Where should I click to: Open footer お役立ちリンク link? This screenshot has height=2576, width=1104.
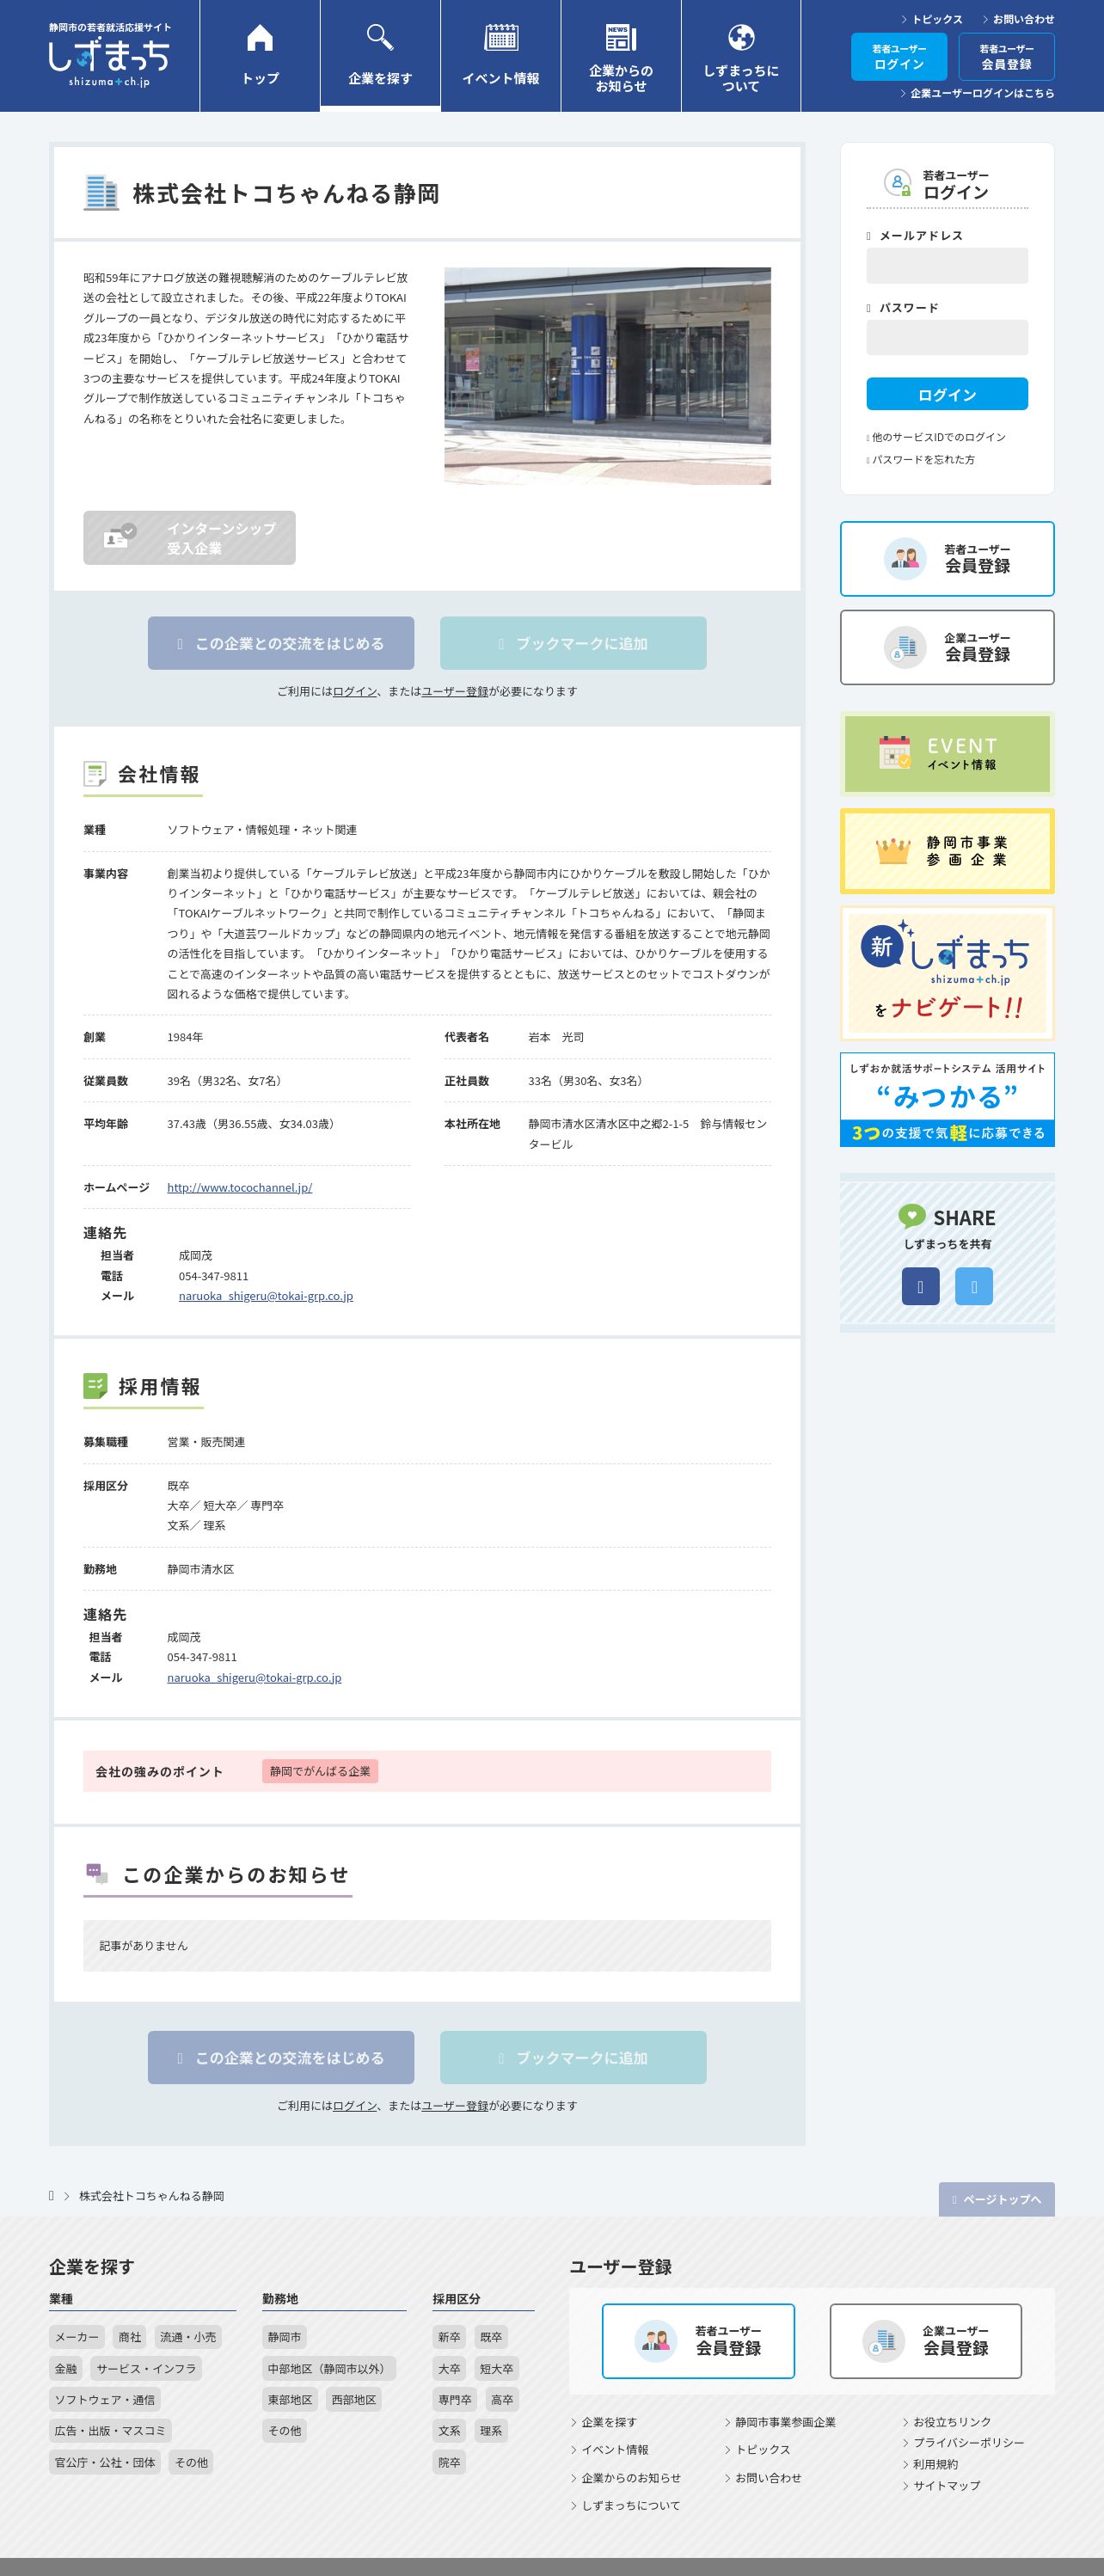947,2422
